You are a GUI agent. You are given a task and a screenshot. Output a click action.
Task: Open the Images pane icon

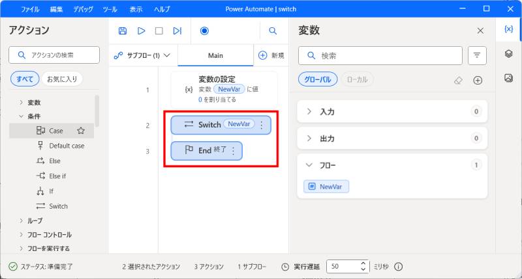click(508, 78)
